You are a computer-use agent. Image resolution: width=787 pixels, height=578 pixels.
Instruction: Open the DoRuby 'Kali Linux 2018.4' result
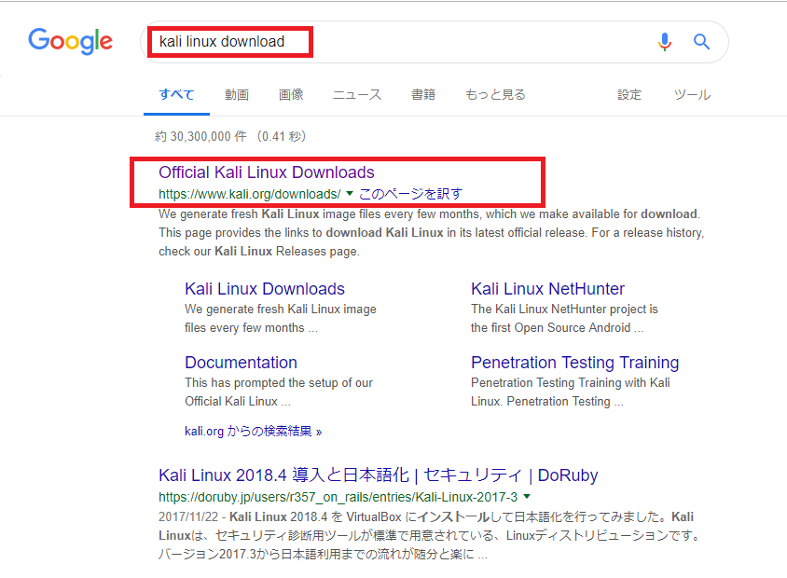(x=379, y=475)
